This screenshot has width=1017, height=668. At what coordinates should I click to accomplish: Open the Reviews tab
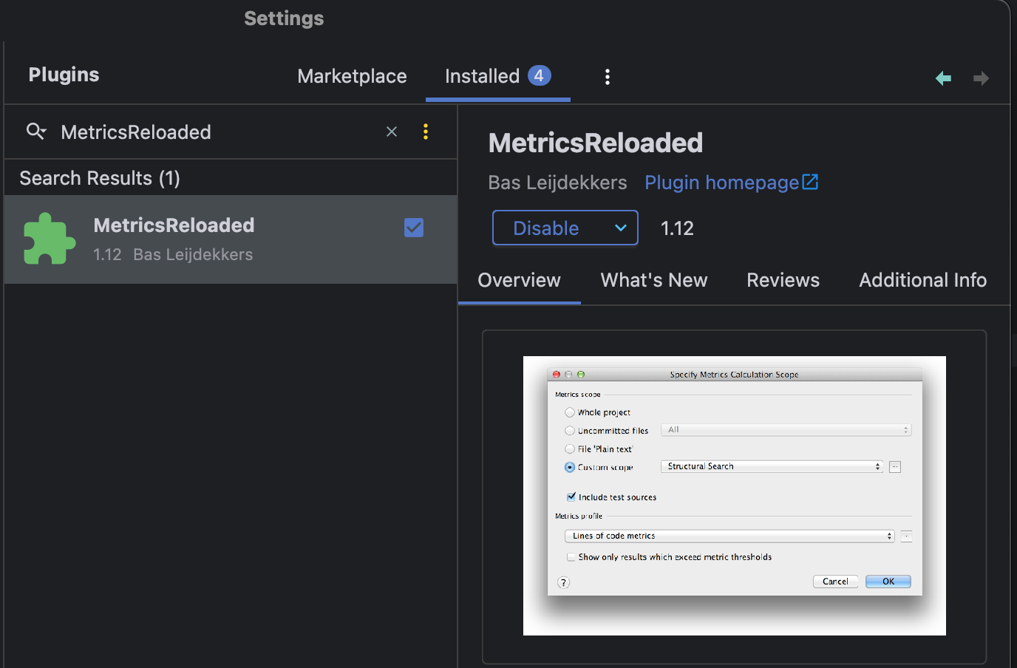coord(783,280)
